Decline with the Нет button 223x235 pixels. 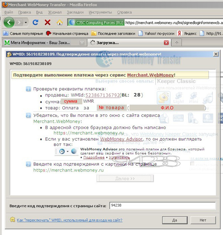[x=203, y=220]
